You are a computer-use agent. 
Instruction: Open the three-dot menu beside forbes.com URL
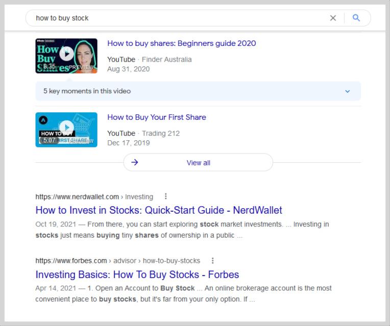coord(212,261)
